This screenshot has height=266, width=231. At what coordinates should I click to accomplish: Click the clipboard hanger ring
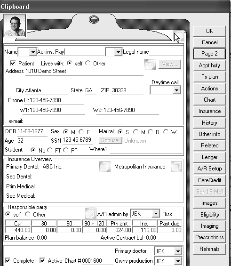[x=94, y=19]
